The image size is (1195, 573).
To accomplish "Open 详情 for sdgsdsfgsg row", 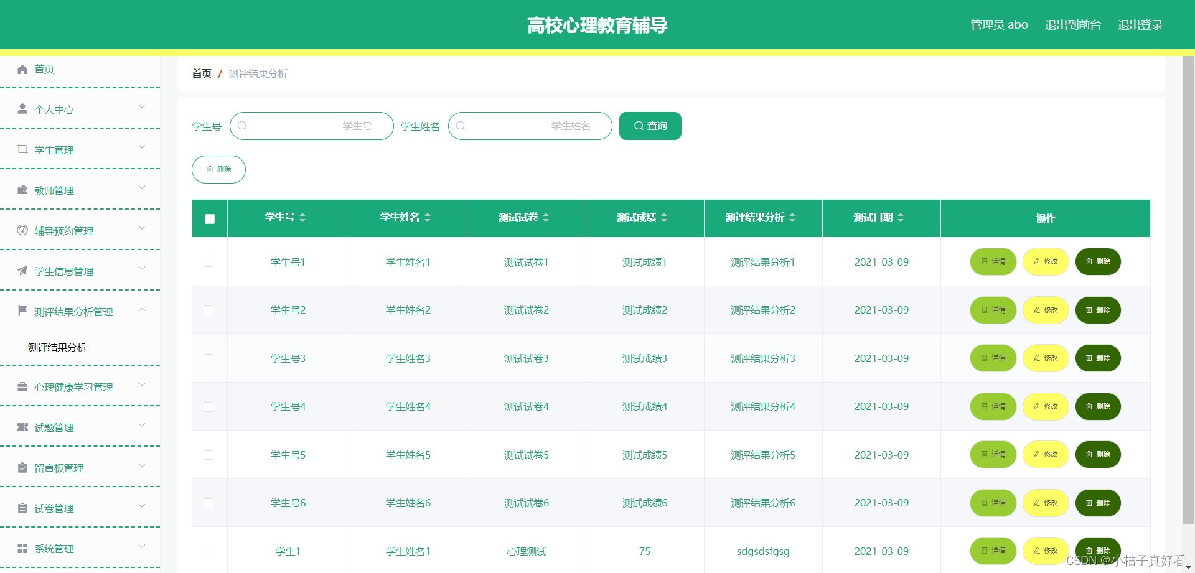I will point(993,551).
